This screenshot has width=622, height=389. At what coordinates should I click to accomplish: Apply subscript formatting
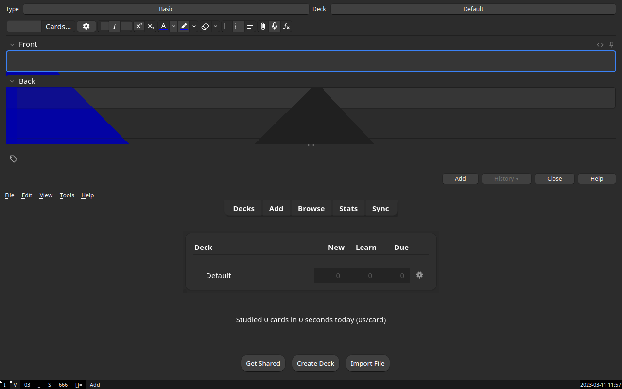(151, 26)
